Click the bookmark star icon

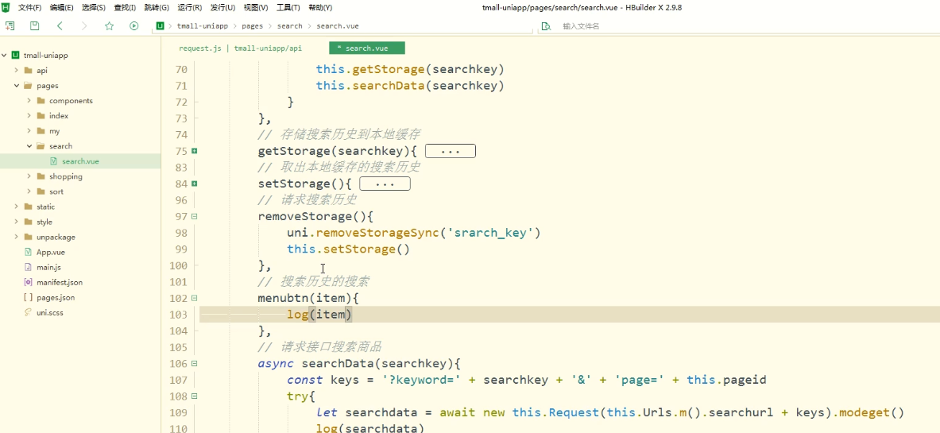pos(109,25)
